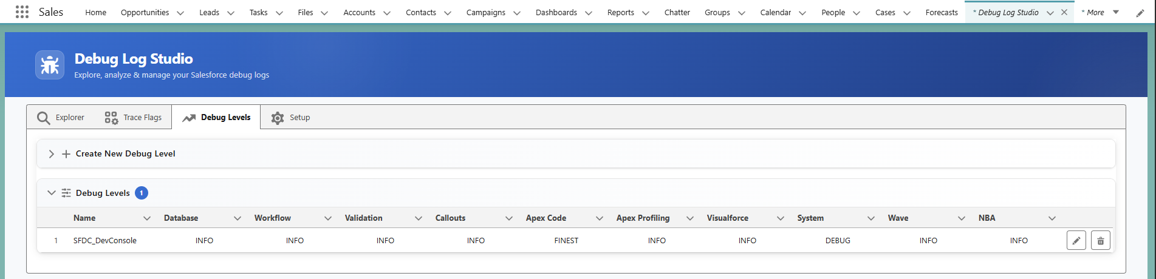Open the People dropdown chevron
The image size is (1156, 279).
[x=857, y=13]
